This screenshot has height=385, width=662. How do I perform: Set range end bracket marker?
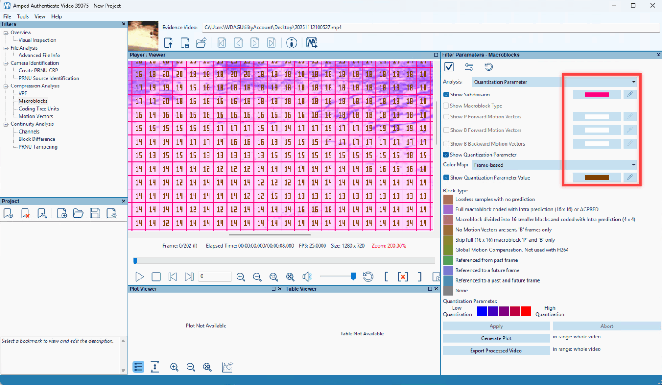[419, 276]
